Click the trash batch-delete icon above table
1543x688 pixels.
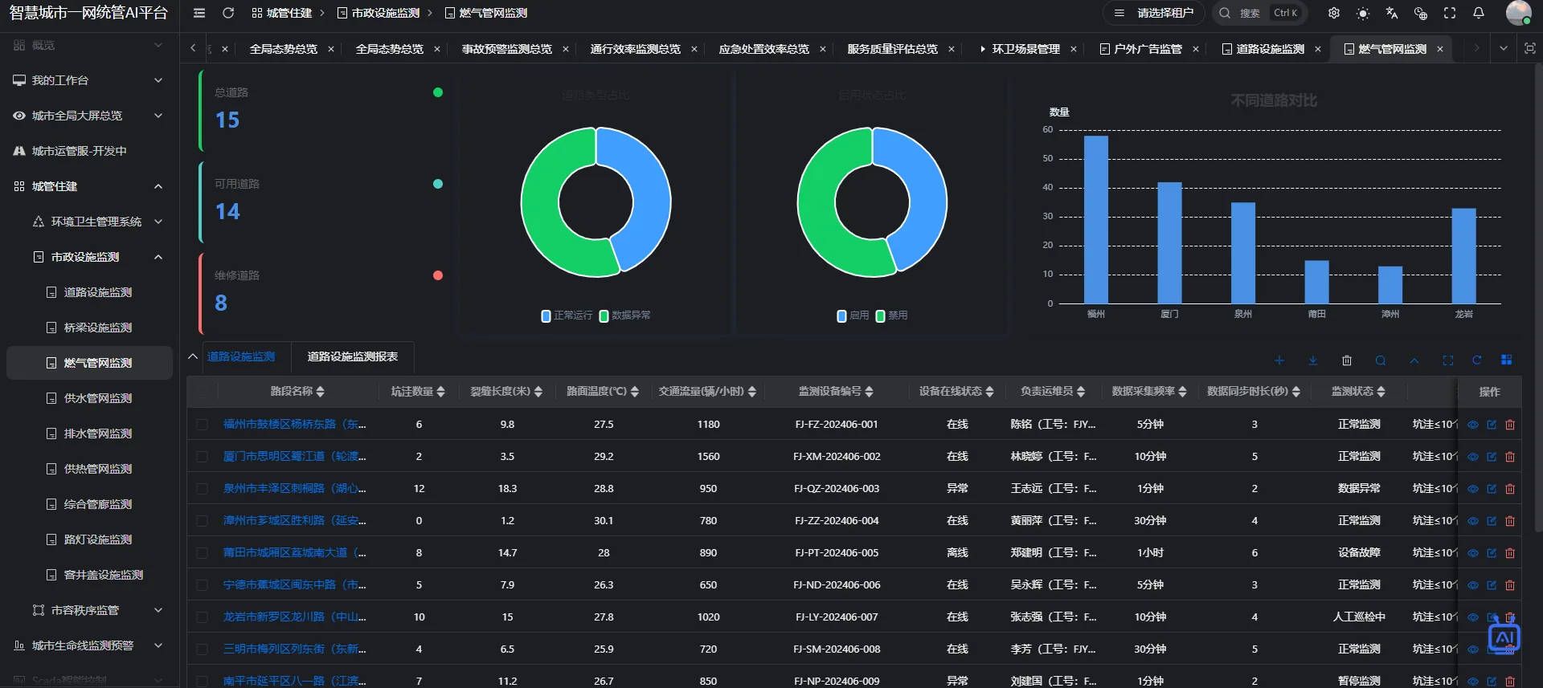[1347, 360]
